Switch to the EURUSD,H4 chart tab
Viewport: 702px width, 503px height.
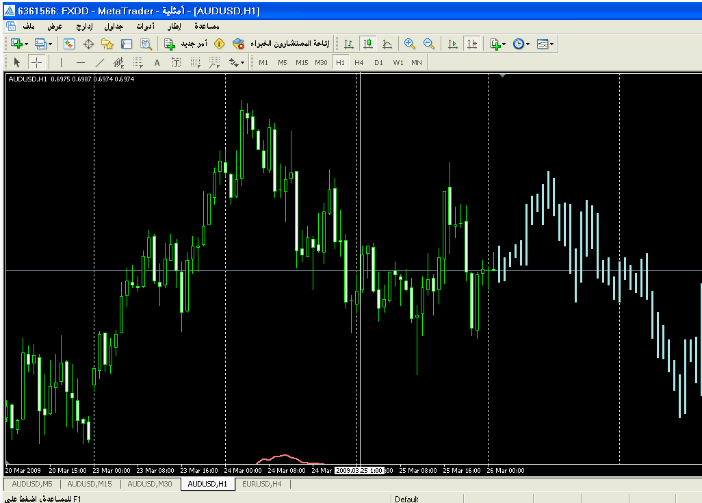(262, 484)
